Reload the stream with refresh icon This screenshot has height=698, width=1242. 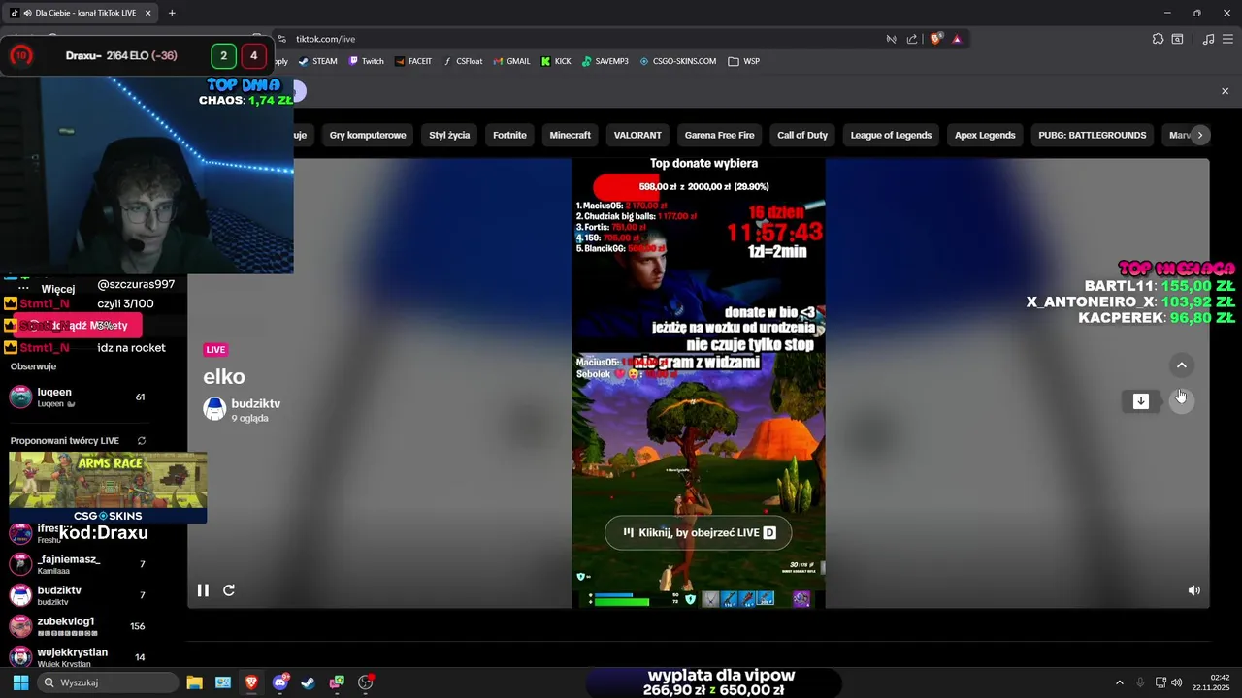click(229, 590)
